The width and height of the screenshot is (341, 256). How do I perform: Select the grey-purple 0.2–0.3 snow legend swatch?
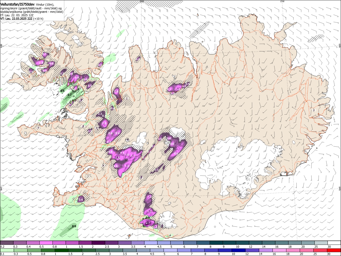7,243
